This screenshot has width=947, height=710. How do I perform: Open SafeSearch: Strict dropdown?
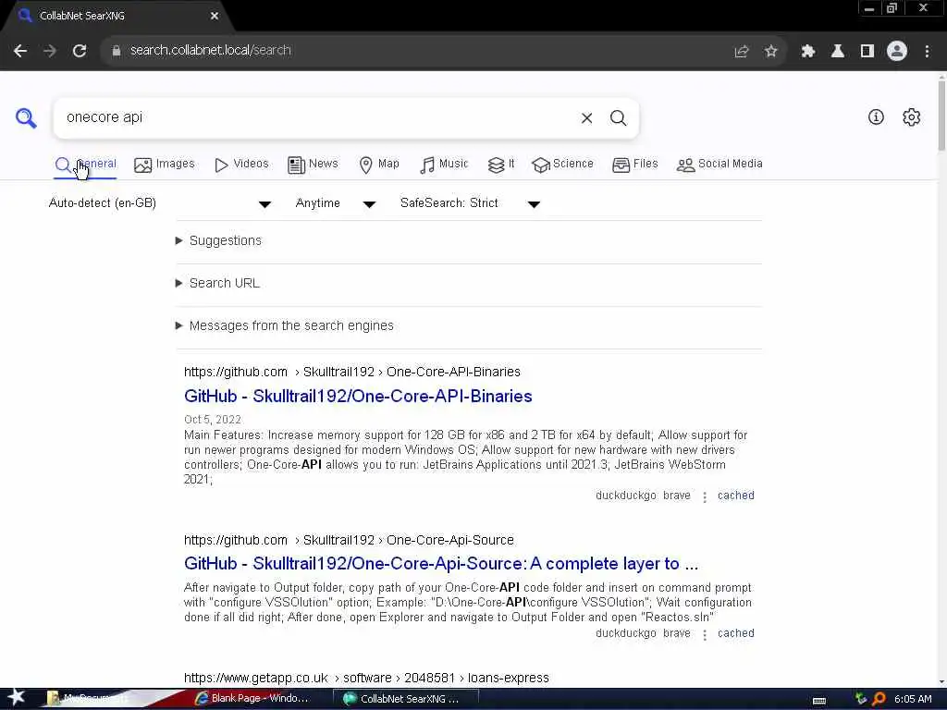pyautogui.click(x=471, y=203)
